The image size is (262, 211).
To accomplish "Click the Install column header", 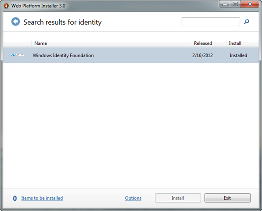I will [x=242, y=43].
